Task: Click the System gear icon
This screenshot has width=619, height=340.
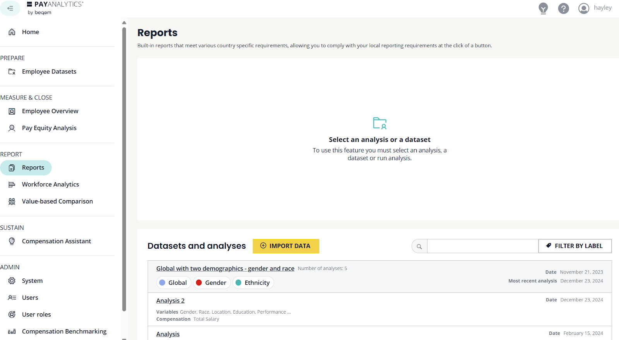Action: coord(12,281)
